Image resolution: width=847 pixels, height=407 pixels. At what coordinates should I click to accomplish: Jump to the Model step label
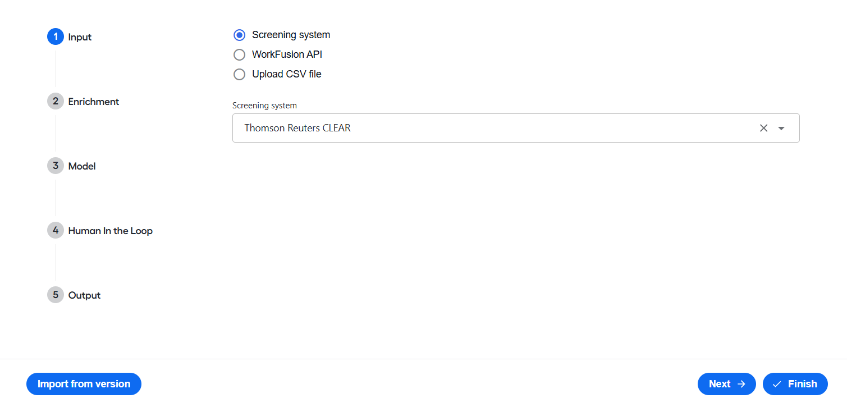point(82,166)
